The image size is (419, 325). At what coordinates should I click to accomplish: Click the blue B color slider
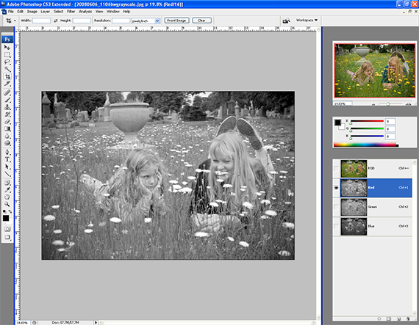click(x=367, y=136)
